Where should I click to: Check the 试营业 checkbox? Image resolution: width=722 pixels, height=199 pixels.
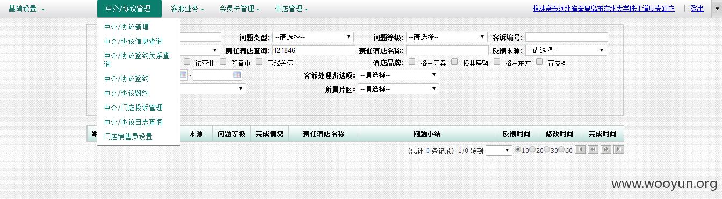[x=187, y=62]
